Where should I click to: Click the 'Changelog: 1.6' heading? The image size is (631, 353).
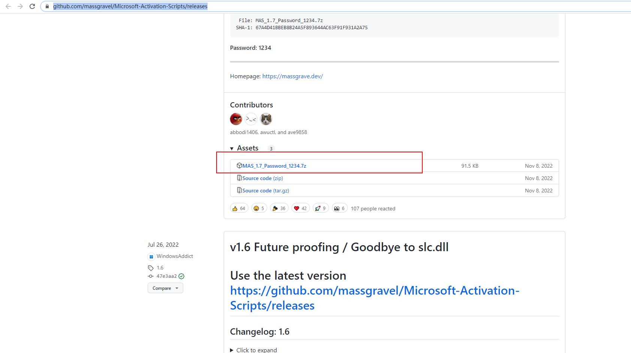click(x=260, y=332)
